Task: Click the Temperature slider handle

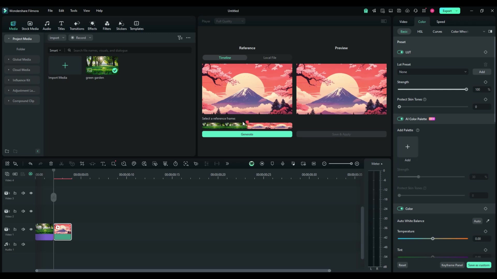Action: point(433,239)
